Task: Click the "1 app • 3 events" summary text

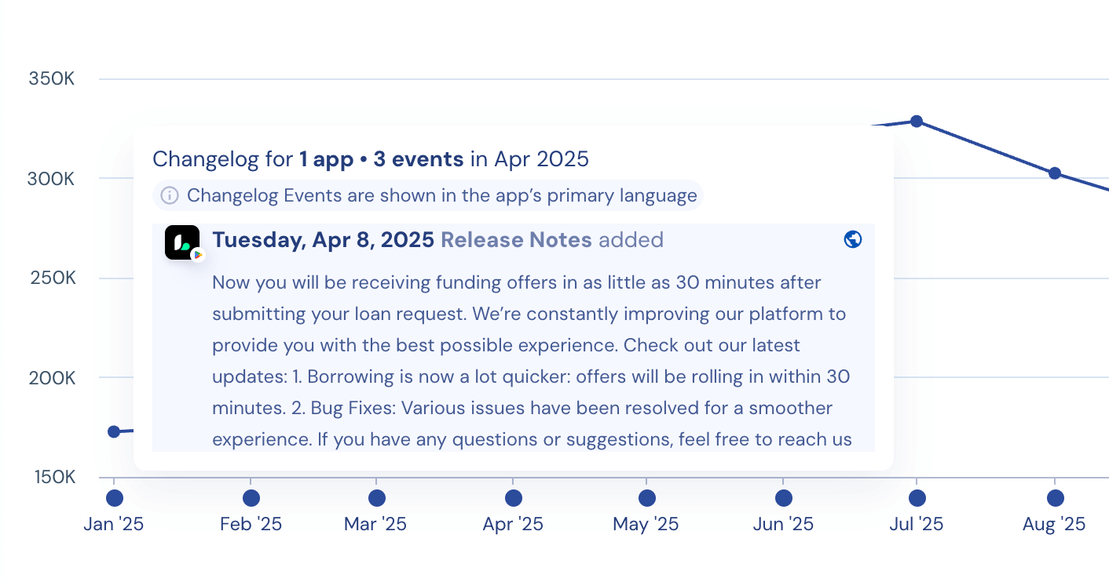Action: [x=381, y=159]
